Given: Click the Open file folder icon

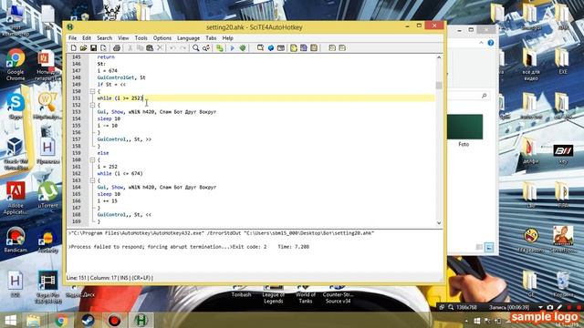Looking at the screenshot, I should point(83,48).
